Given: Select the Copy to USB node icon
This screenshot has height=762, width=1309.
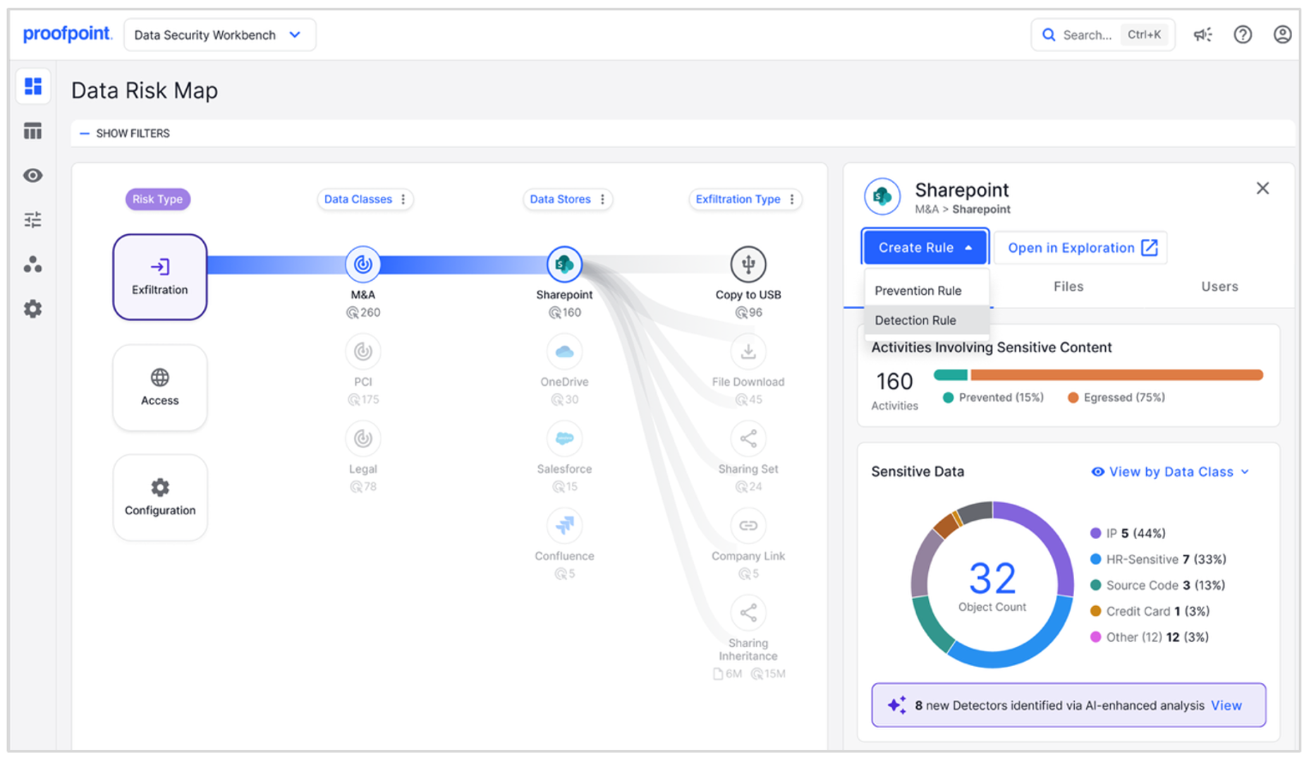Looking at the screenshot, I should tap(748, 265).
